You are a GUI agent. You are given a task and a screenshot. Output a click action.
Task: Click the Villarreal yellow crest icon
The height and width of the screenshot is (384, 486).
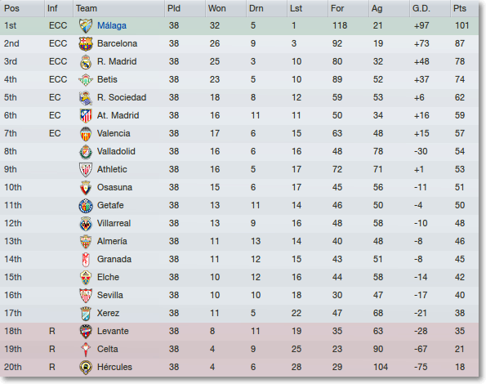(86, 224)
